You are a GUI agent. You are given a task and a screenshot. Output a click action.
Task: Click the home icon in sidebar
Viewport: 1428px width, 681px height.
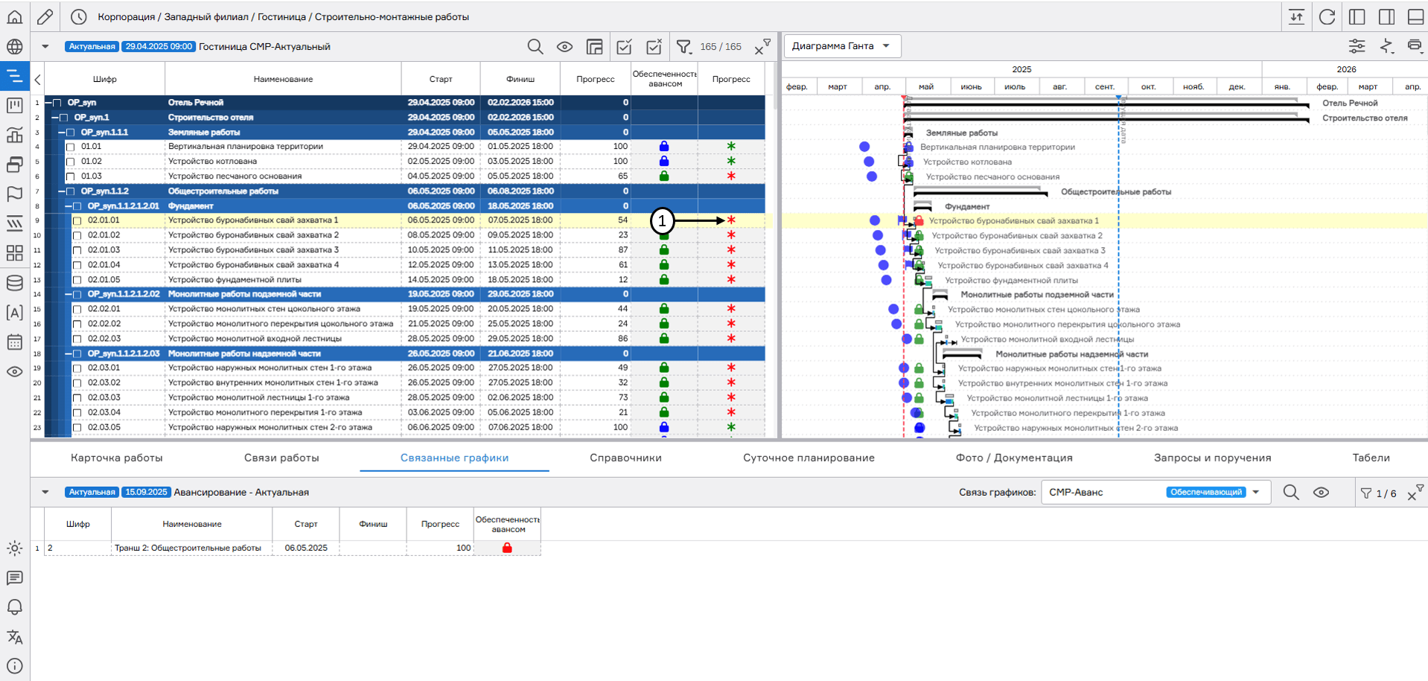pos(14,16)
